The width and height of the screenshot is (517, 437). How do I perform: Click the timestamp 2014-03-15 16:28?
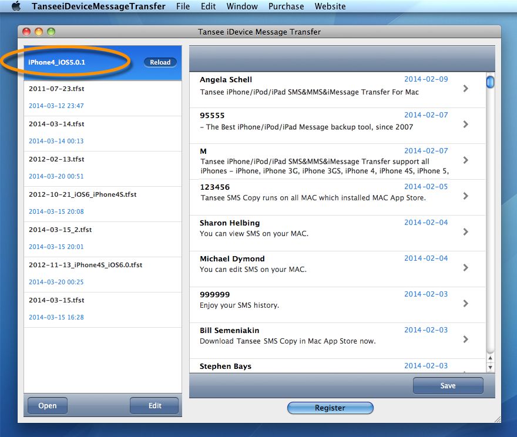click(x=56, y=317)
